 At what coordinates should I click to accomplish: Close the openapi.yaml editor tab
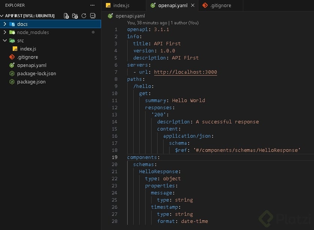click(x=193, y=6)
